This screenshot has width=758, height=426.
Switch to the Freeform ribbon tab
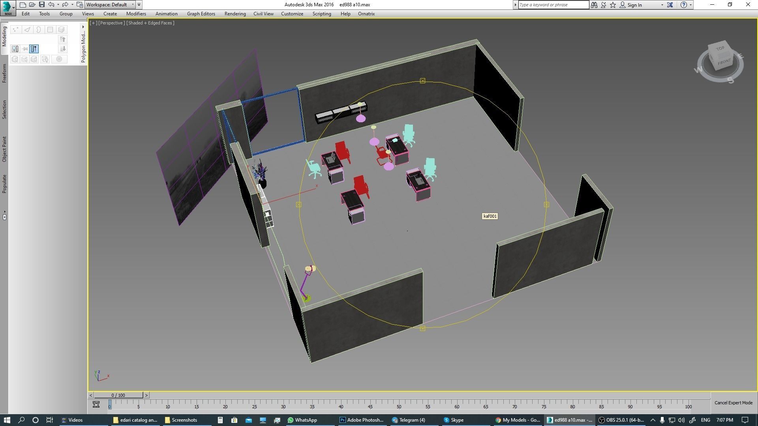[x=4, y=73]
